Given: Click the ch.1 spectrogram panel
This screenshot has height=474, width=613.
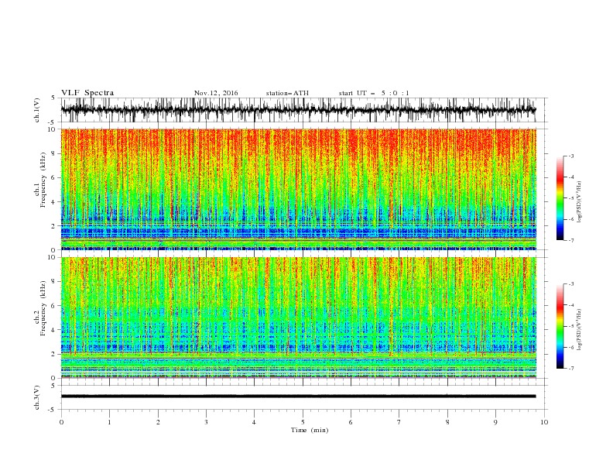Looking at the screenshot, I should point(298,189).
